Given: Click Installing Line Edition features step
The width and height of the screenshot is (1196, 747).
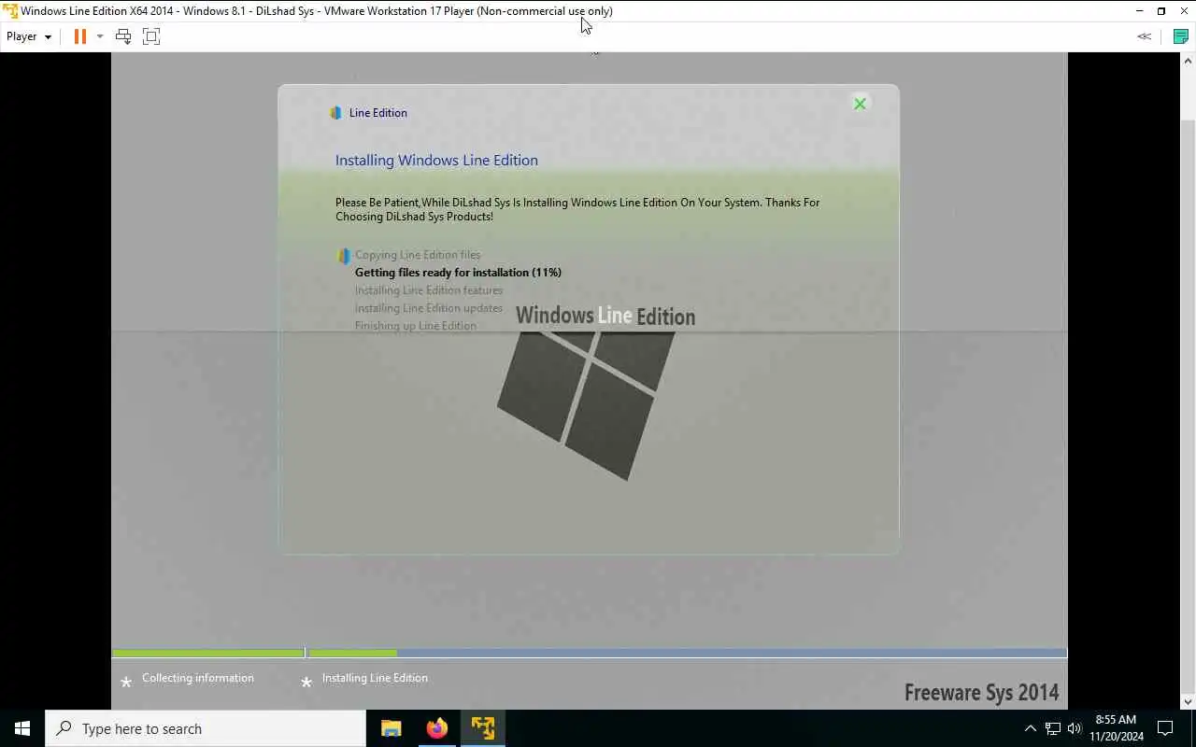Looking at the screenshot, I should point(429,290).
